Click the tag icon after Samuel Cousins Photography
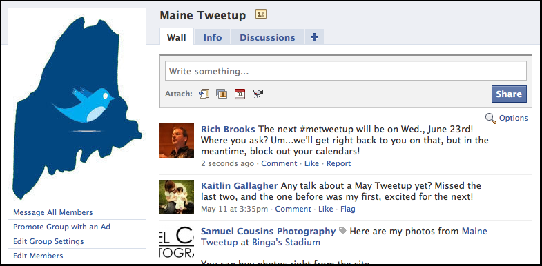 tap(342, 231)
